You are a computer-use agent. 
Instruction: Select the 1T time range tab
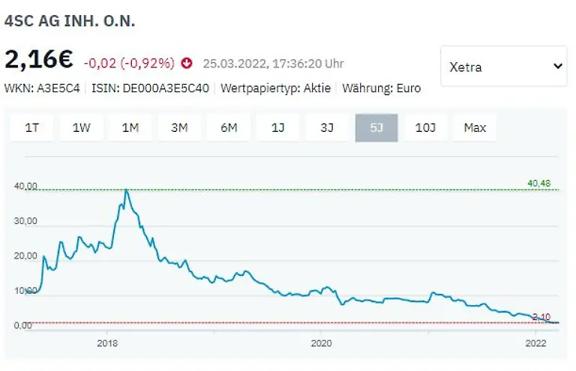(32, 127)
